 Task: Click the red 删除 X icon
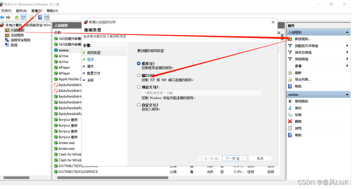290,121
